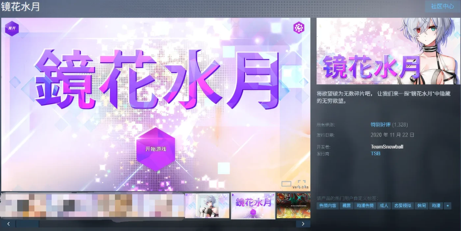Image resolution: width=461 pixels, height=231 pixels.
Task: Open the anime character screenshot thumbnail
Action: point(207,205)
